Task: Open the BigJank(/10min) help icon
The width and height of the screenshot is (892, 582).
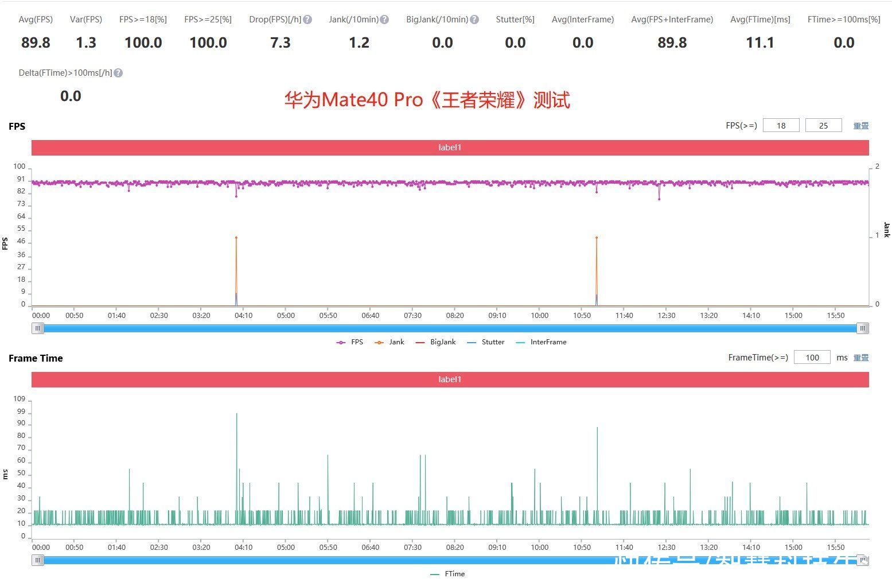Action: coord(474,20)
